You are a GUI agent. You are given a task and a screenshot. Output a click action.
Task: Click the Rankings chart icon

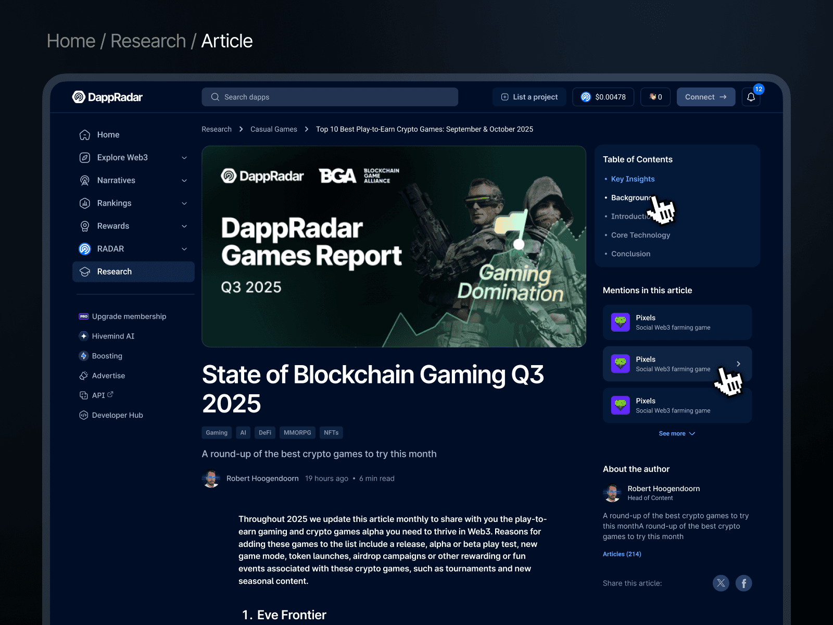[x=85, y=203]
